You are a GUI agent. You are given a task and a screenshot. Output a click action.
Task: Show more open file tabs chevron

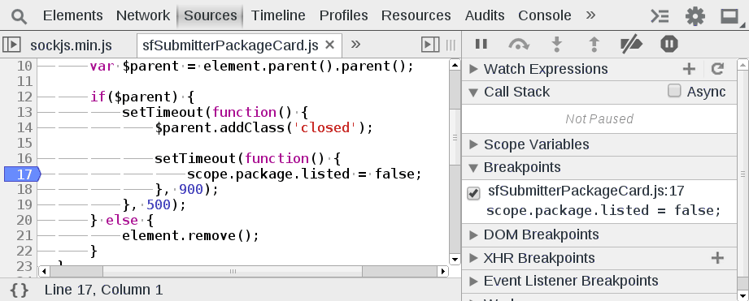tap(355, 45)
